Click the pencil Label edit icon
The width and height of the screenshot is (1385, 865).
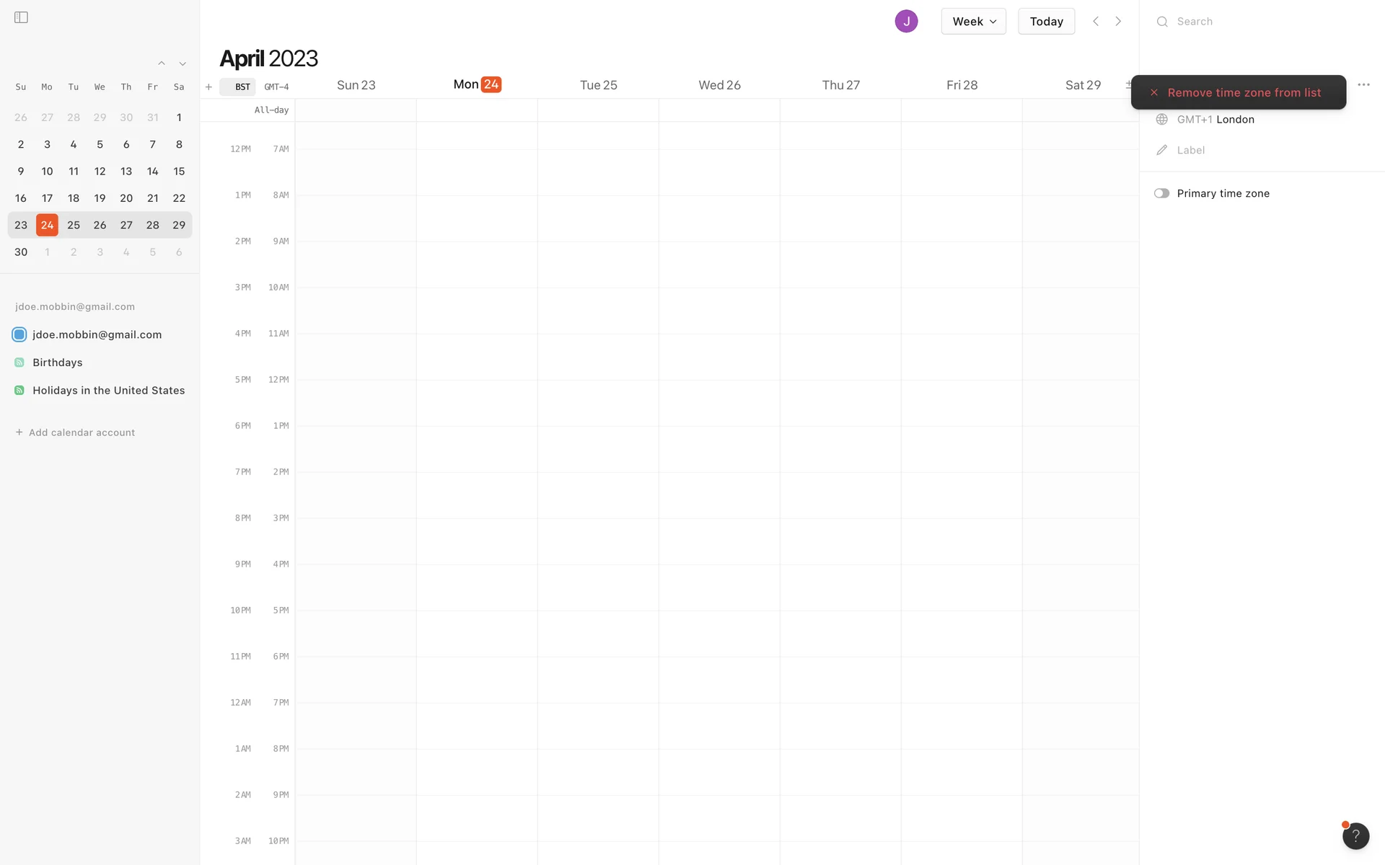(x=1161, y=150)
